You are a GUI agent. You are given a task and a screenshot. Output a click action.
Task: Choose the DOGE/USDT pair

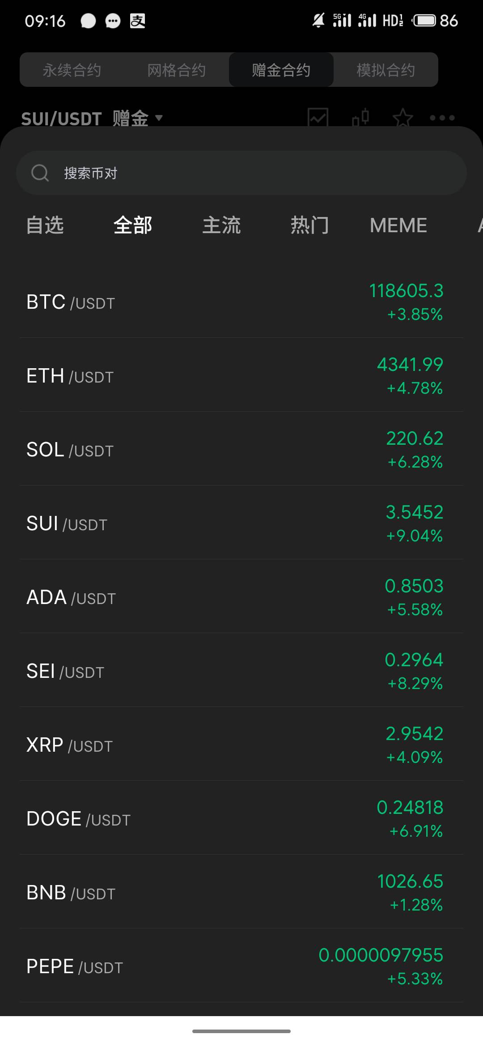(x=241, y=819)
